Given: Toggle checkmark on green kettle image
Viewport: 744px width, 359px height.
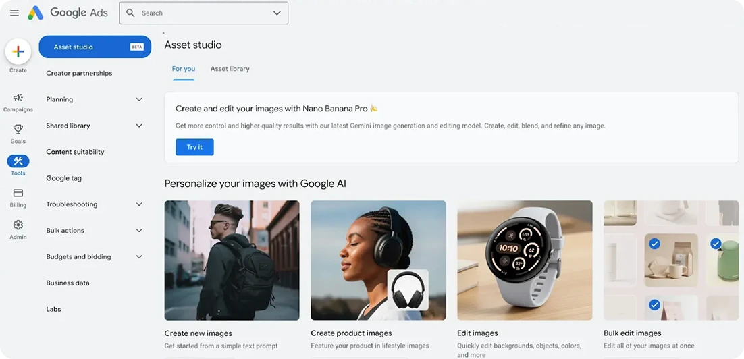Looking at the screenshot, I should click(716, 244).
